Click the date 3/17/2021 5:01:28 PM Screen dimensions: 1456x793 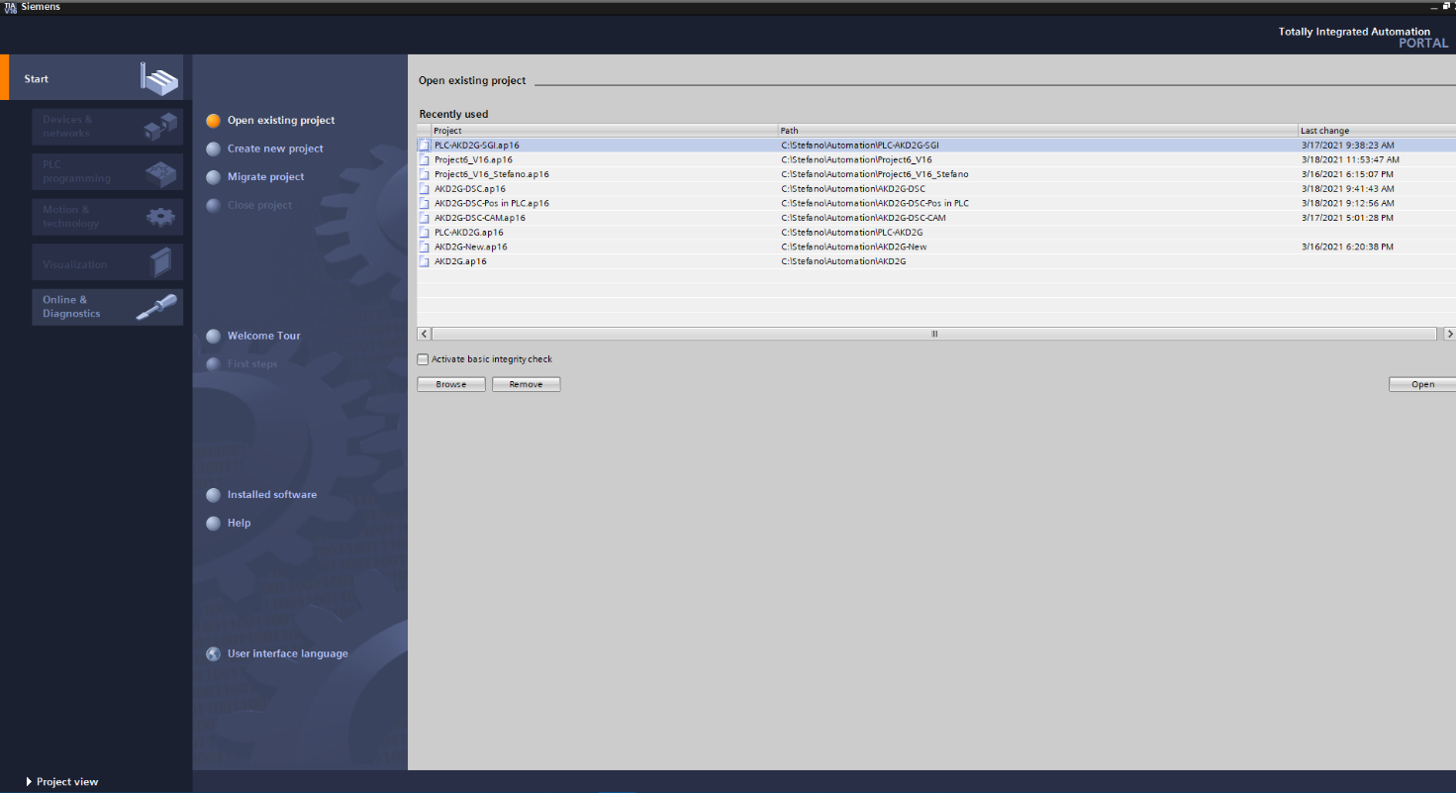[x=1347, y=218]
